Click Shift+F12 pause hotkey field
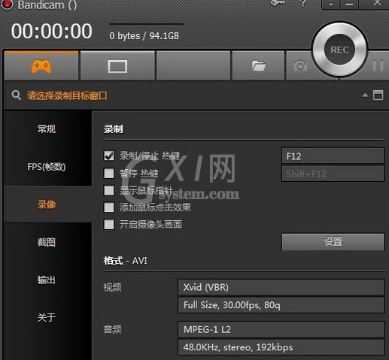 333,174
